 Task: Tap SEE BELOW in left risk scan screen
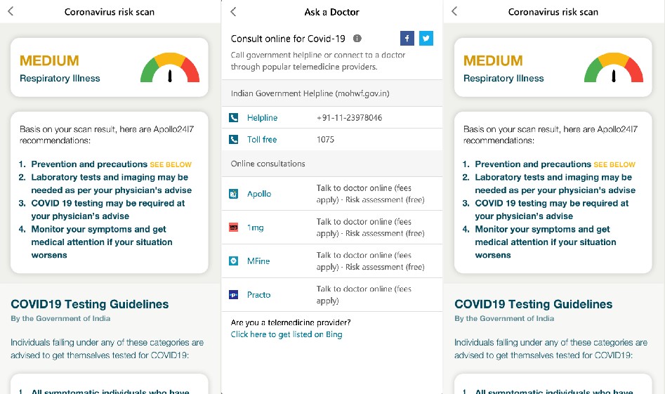tap(171, 164)
